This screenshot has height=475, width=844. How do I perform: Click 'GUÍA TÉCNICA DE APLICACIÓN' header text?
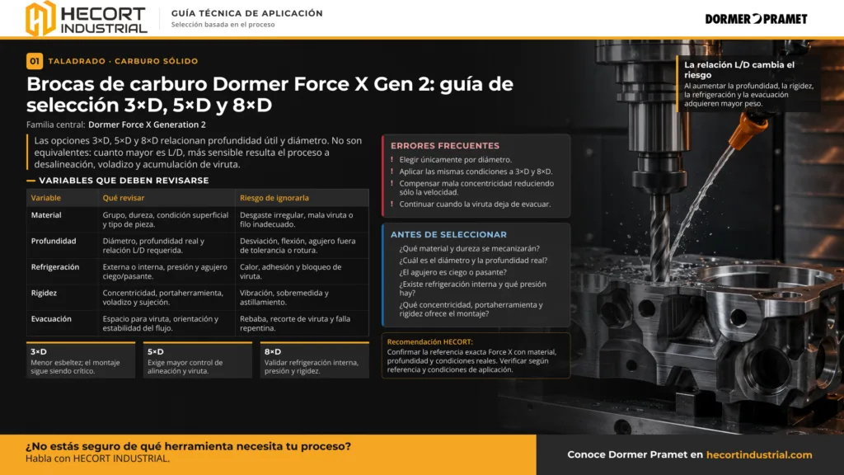pos(247,13)
